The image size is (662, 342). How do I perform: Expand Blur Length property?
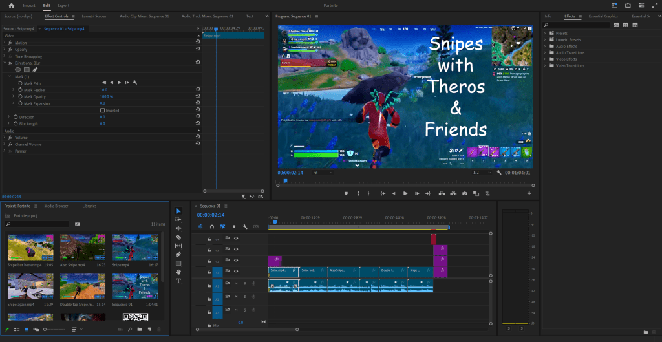pyautogui.click(x=9, y=123)
